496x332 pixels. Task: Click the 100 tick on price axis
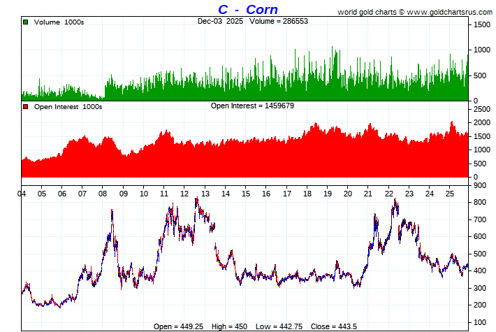[x=480, y=322]
